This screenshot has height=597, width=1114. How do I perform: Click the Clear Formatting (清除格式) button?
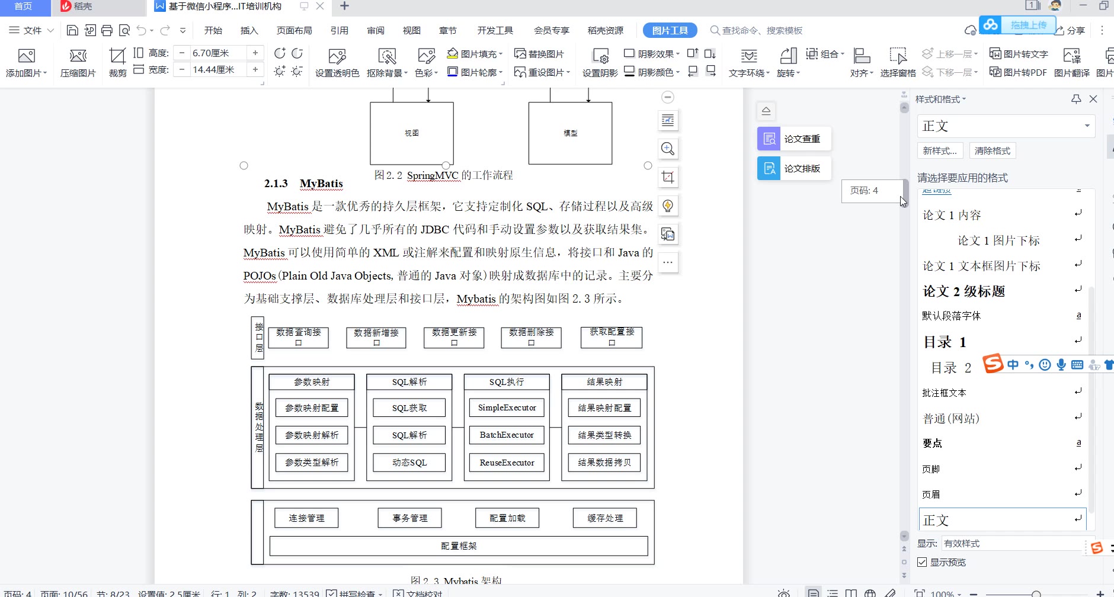click(x=992, y=151)
